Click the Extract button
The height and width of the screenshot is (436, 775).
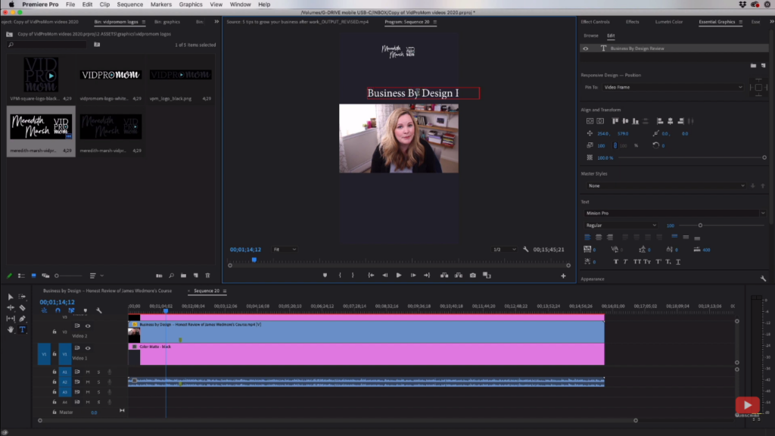pos(459,276)
